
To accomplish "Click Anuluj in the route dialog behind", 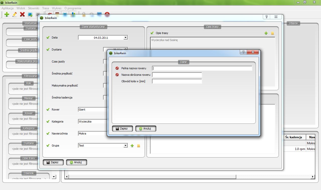I will (76, 162).
